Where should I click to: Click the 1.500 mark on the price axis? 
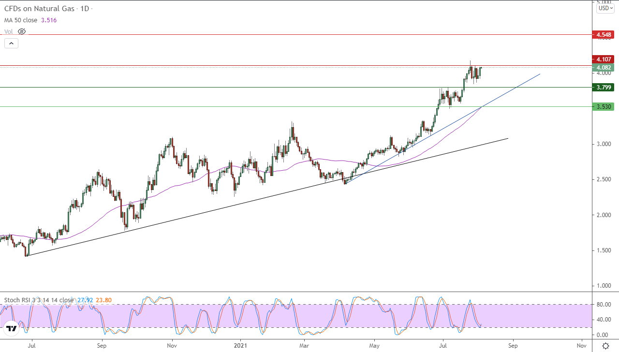(604, 250)
